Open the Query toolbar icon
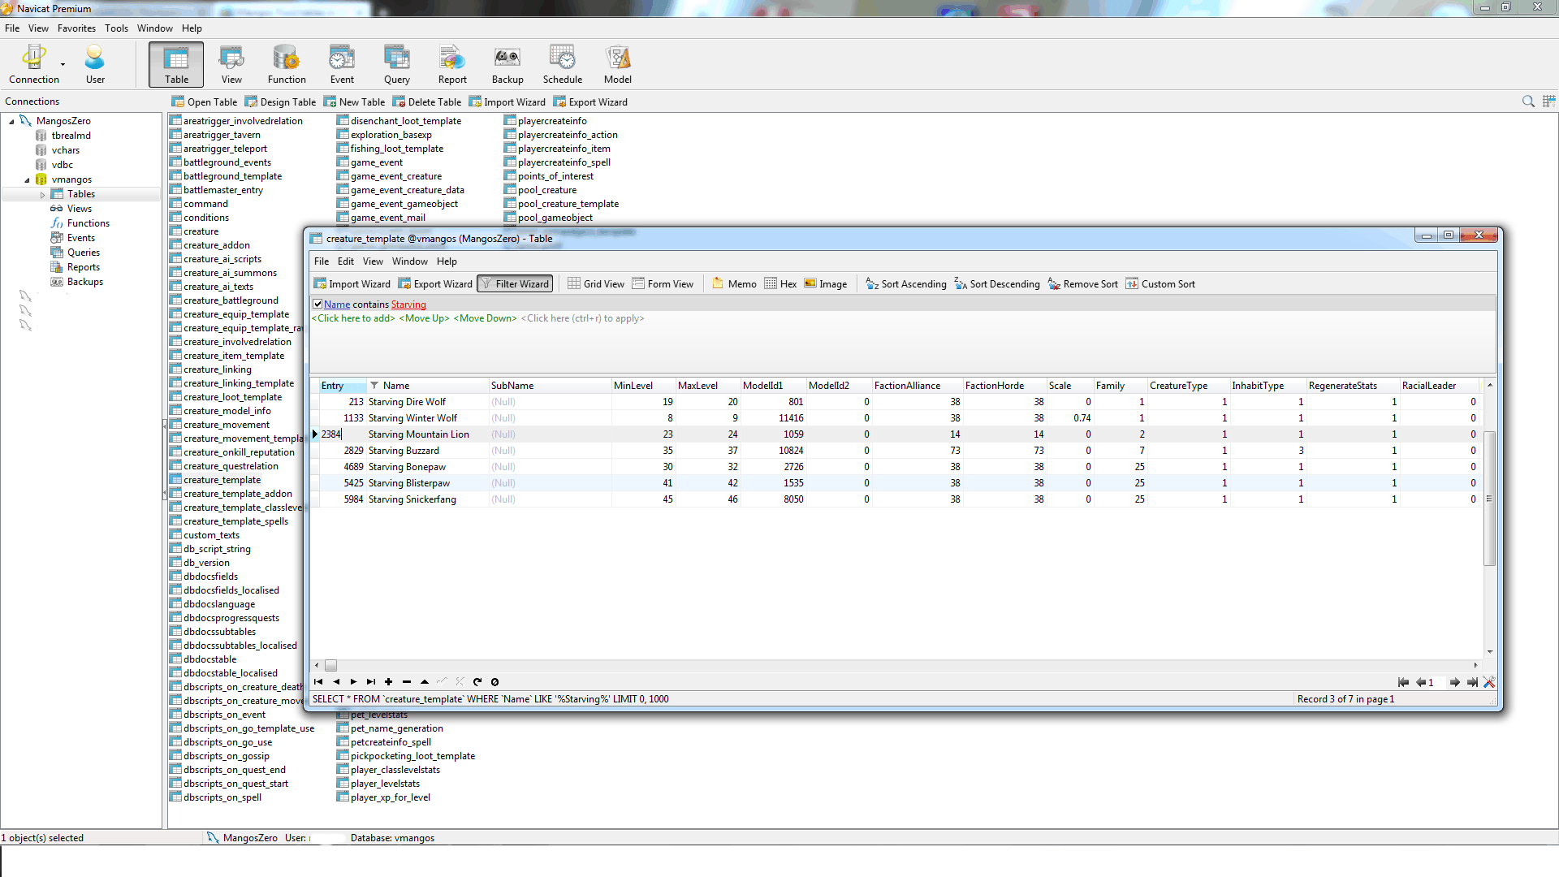1559x877 pixels. [x=397, y=64]
